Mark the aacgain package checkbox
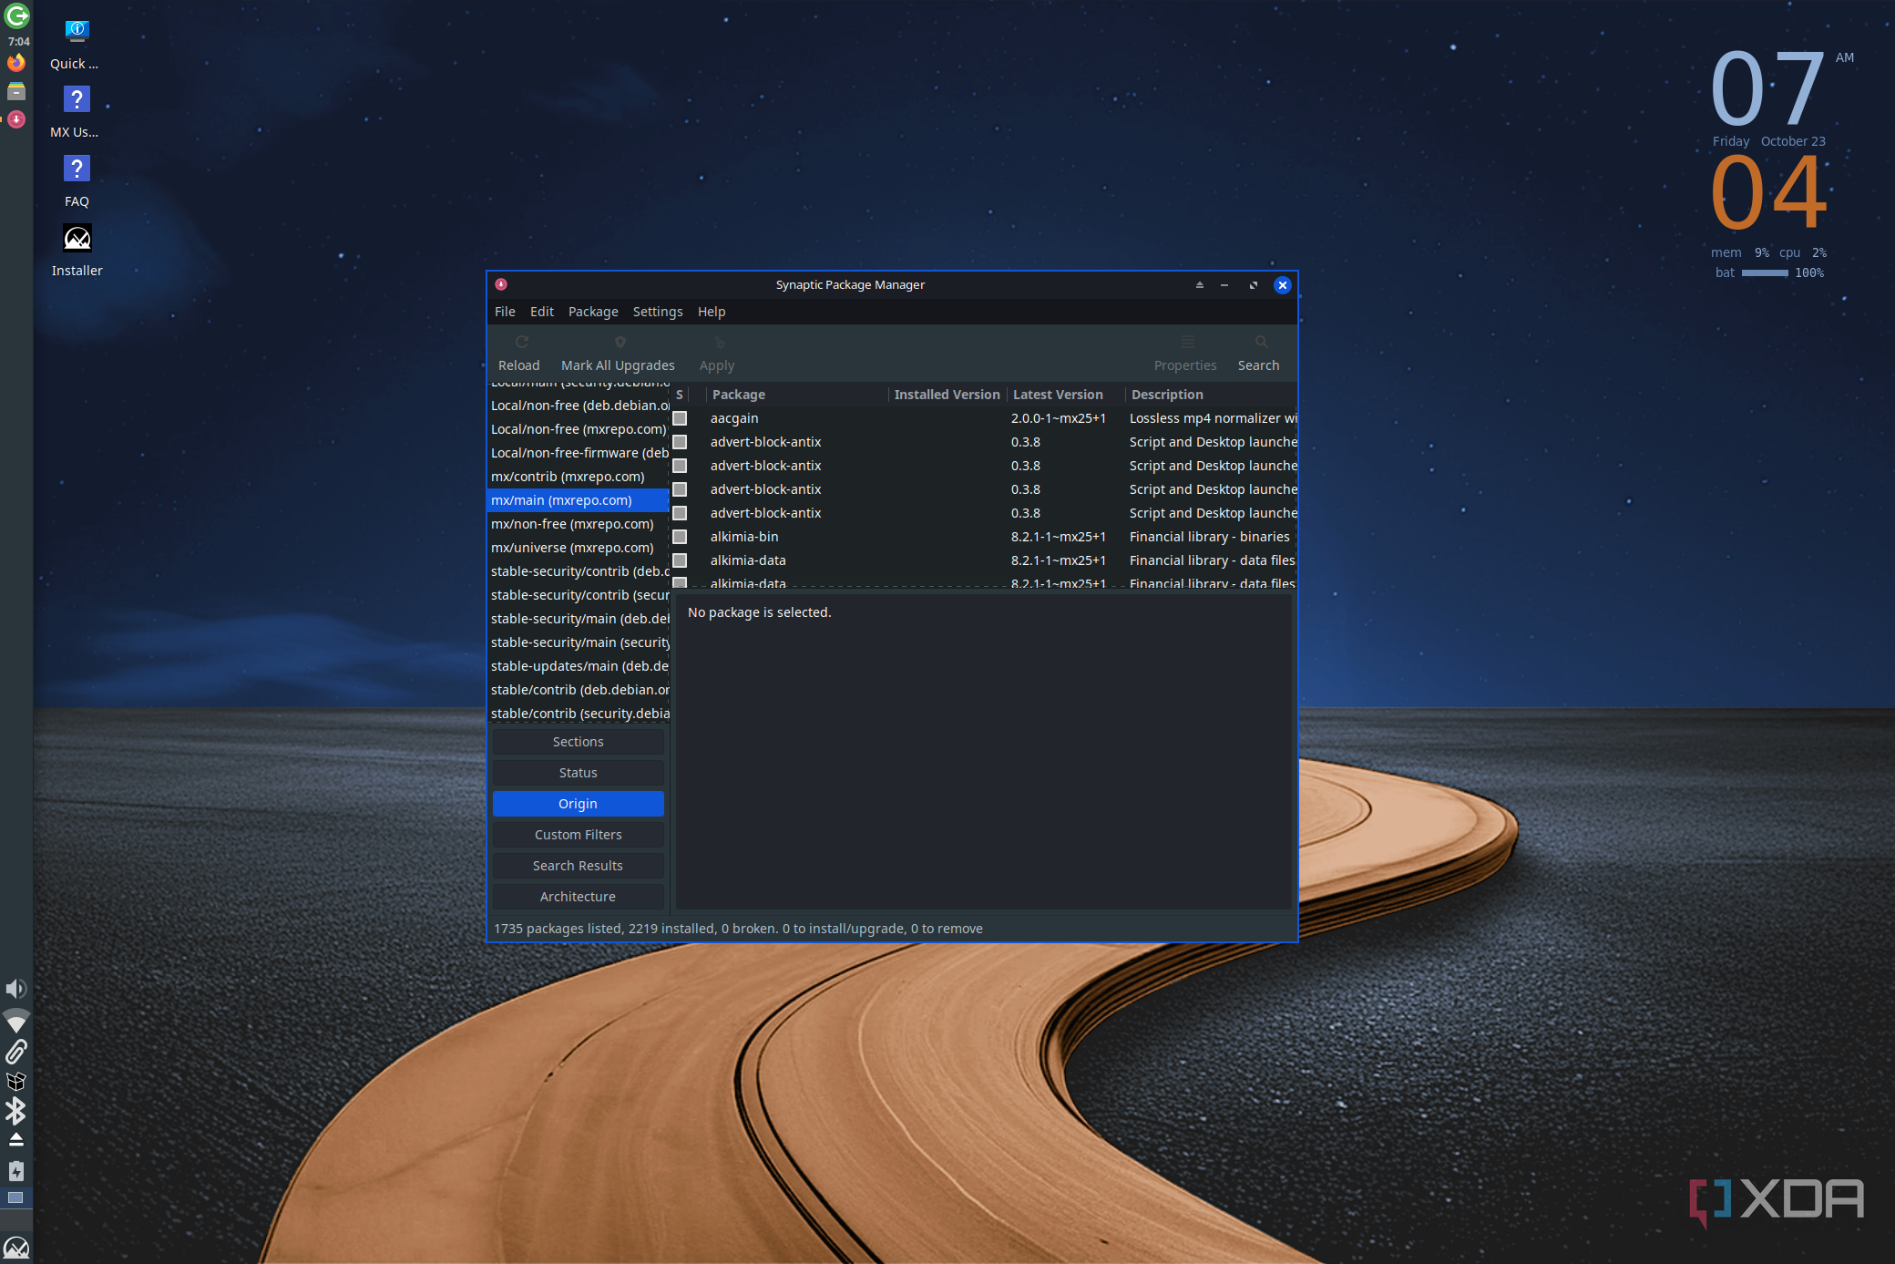This screenshot has height=1264, width=1895. coord(680,418)
